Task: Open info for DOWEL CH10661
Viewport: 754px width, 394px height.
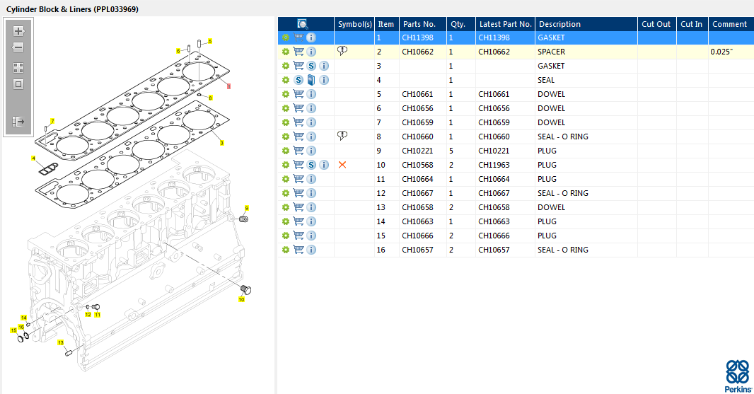Action: (x=311, y=94)
